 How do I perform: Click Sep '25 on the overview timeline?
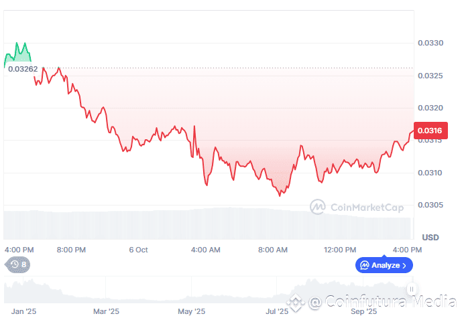tap(363, 311)
